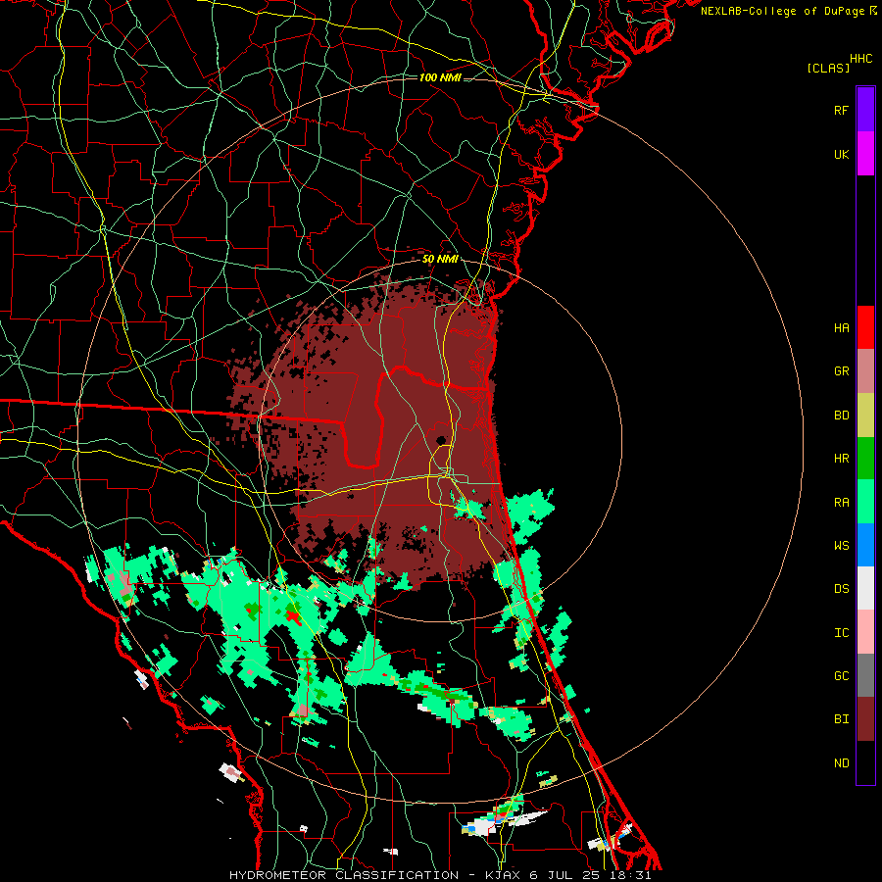The image size is (882, 882).
Task: Click the RA legend label
Action: click(841, 502)
